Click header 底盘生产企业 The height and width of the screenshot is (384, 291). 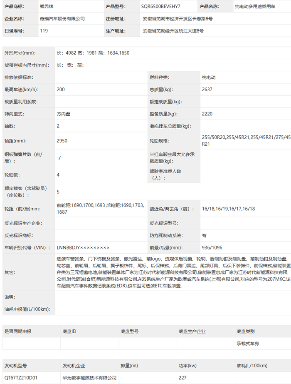click(192, 332)
